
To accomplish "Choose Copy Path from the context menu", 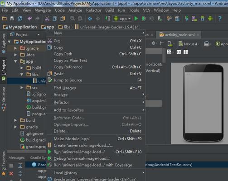I will [96, 54].
